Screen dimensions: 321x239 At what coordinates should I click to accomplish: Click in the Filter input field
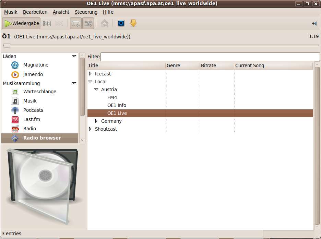pyautogui.click(x=210, y=57)
